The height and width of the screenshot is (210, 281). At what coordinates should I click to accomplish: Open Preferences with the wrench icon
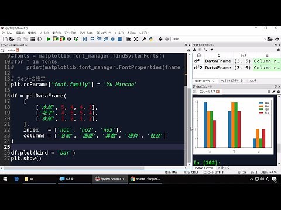tap(144, 39)
